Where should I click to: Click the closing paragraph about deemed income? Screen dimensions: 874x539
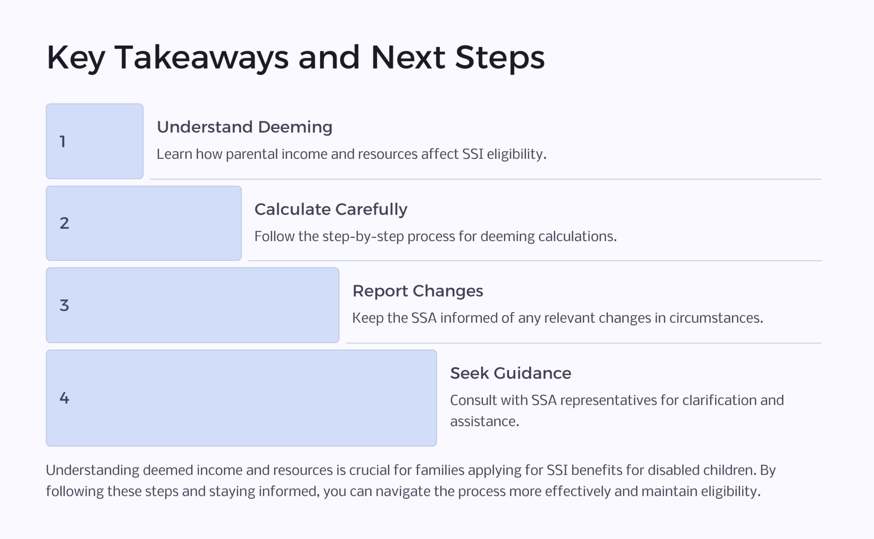(410, 481)
